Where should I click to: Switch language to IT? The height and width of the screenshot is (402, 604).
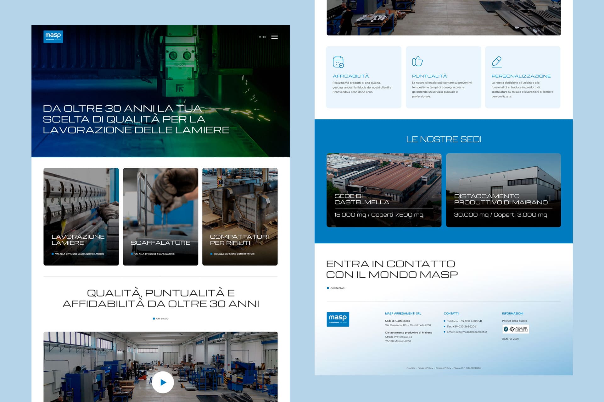(x=260, y=37)
